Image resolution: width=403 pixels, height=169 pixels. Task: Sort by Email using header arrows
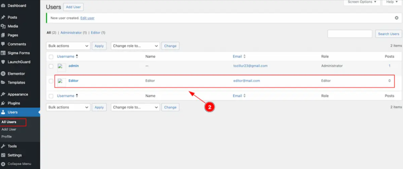[x=244, y=56]
